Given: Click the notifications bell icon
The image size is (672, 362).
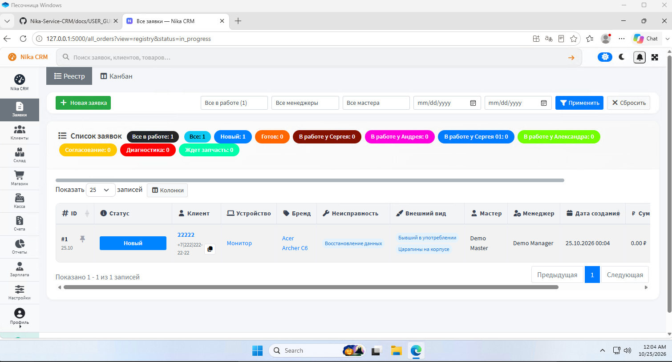Looking at the screenshot, I should point(640,57).
